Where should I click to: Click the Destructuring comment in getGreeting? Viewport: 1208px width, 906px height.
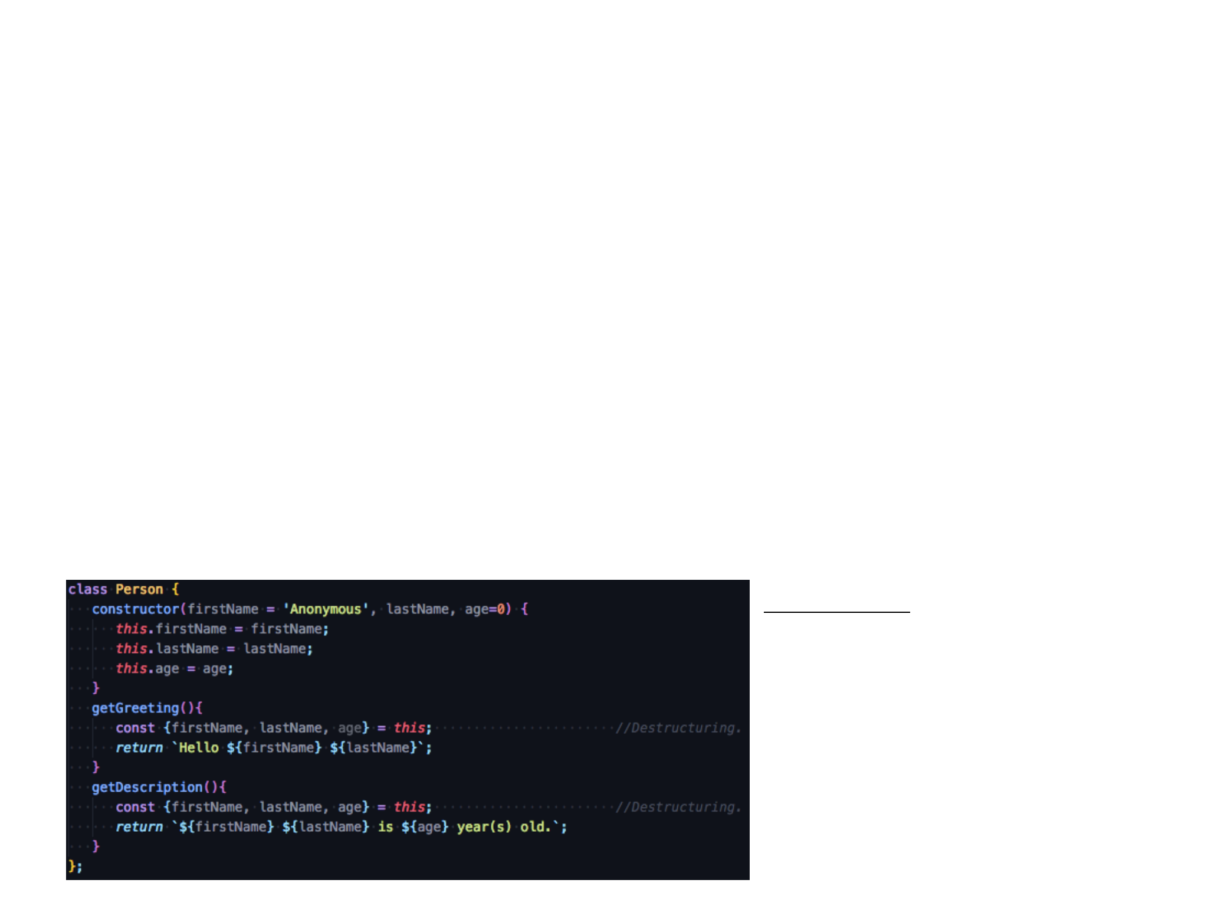(x=678, y=728)
